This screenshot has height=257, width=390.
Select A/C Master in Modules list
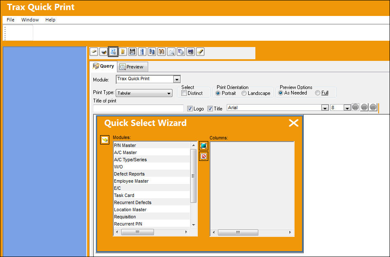(x=152, y=152)
